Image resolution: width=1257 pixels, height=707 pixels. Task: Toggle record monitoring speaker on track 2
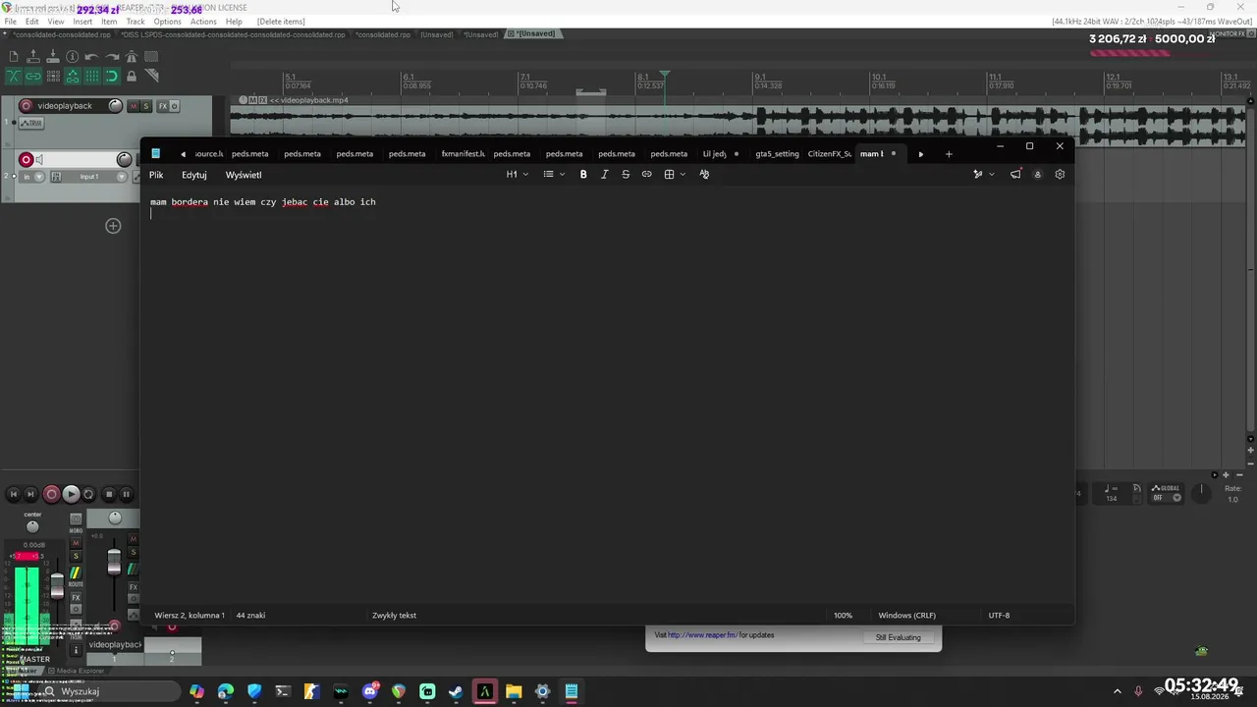[39, 160]
